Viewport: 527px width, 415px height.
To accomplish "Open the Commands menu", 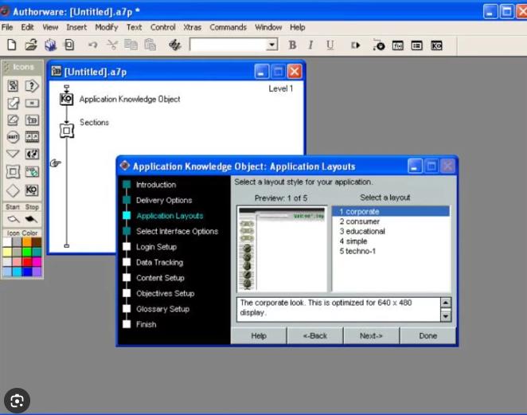I will click(x=228, y=27).
